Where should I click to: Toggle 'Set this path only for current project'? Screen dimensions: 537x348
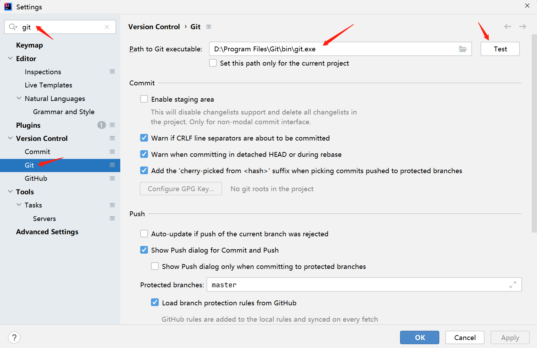(x=213, y=63)
